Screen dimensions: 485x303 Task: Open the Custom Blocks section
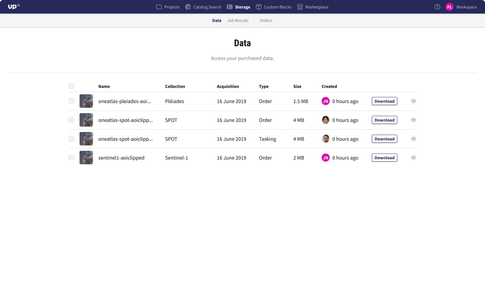click(x=274, y=7)
